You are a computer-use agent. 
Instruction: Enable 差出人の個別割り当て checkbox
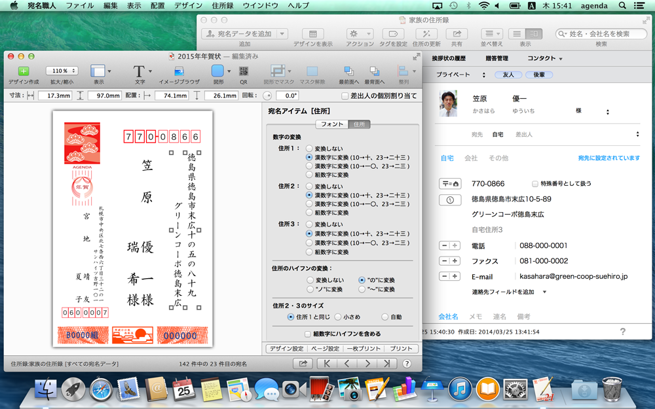[x=345, y=96]
